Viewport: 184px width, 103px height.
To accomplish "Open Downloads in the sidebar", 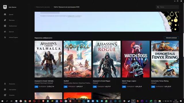I will click(9, 84).
